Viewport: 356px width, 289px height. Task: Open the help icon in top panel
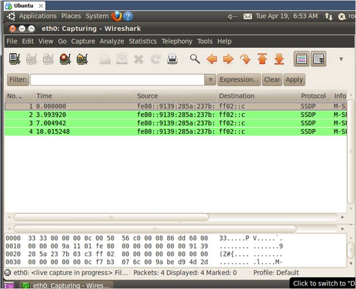click(x=128, y=16)
